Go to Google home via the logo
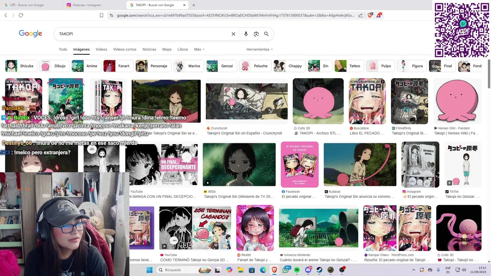 point(30,33)
